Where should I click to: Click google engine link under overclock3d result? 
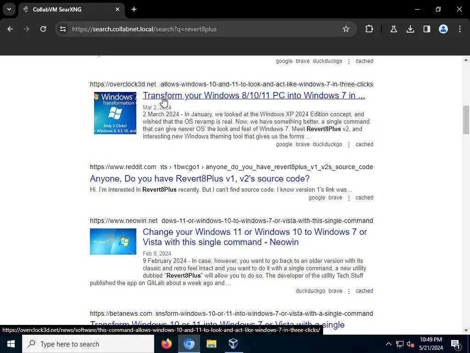(284, 144)
